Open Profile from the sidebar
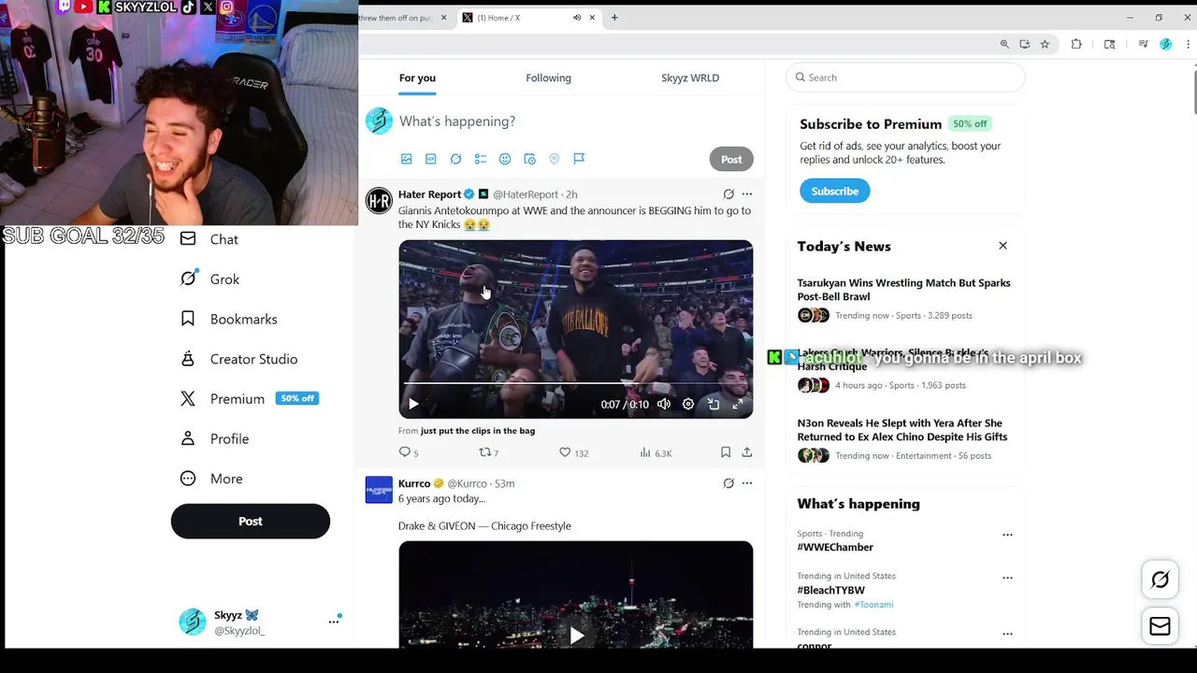 coord(215,438)
